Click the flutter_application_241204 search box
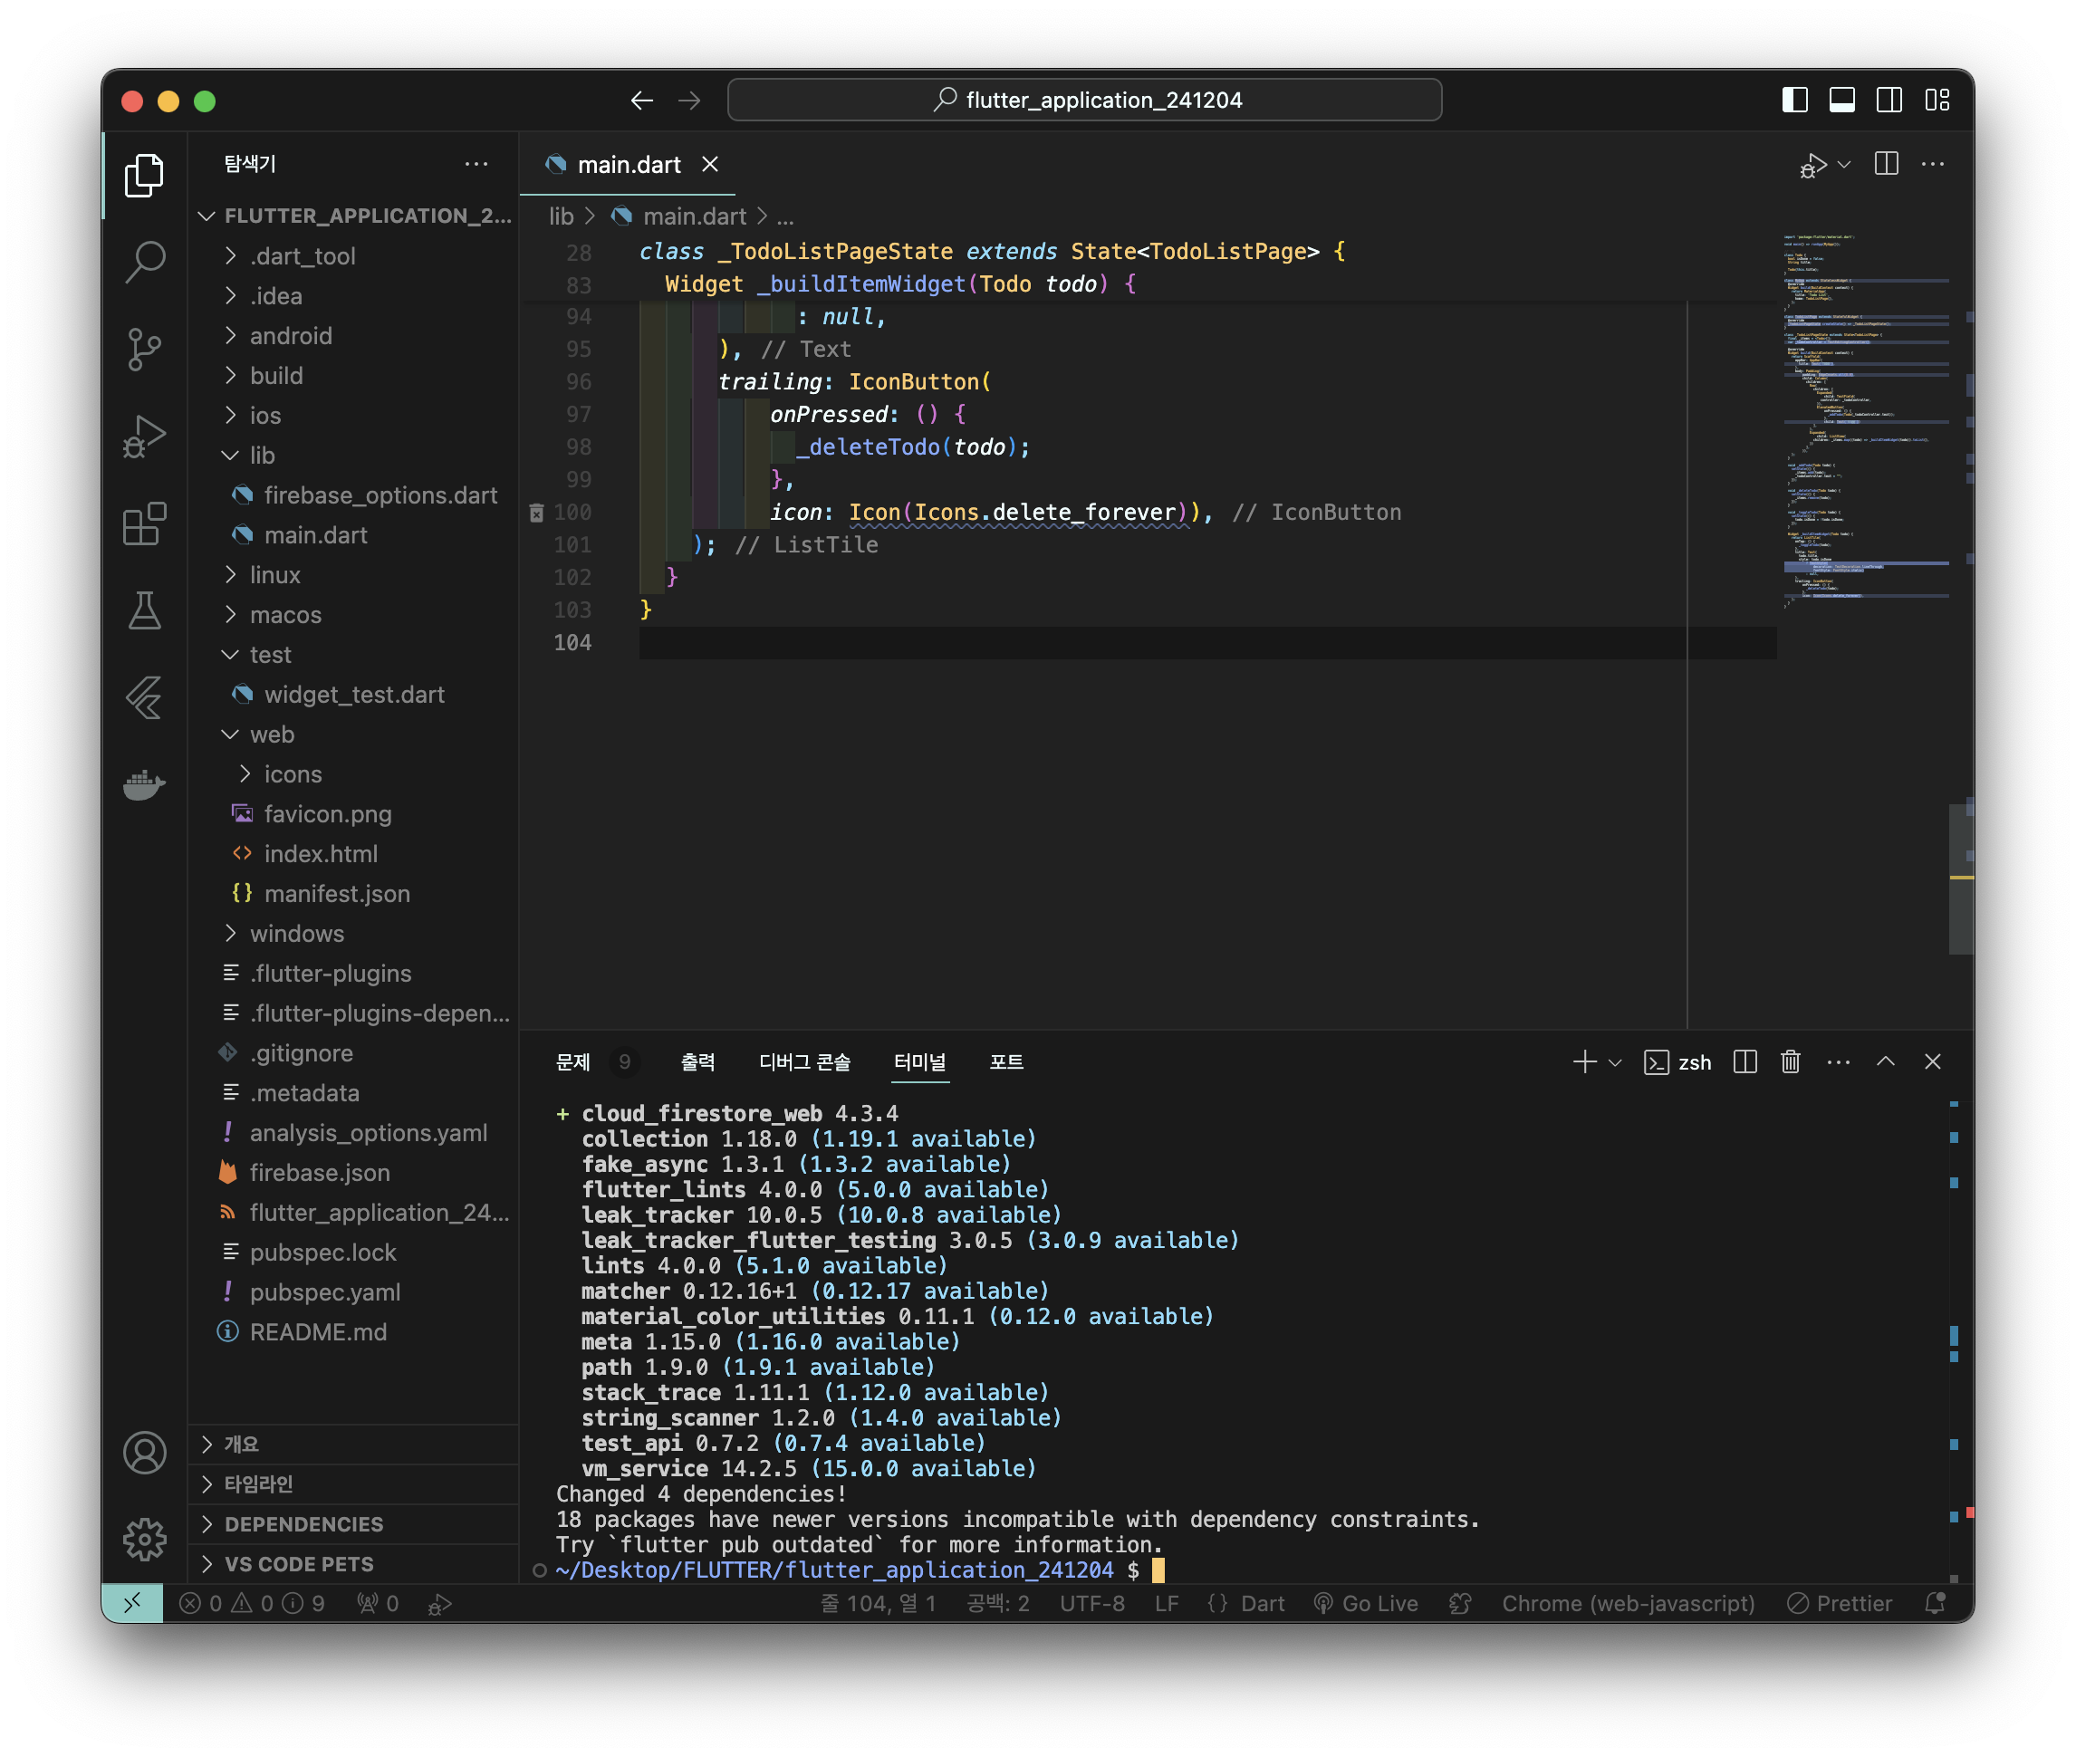Viewport: 2076px width, 1757px height. click(x=1085, y=100)
